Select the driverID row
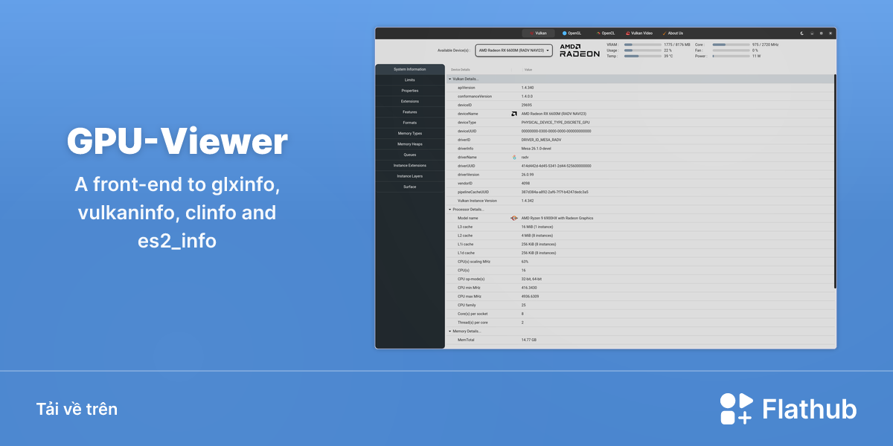893x446 pixels. pos(640,140)
